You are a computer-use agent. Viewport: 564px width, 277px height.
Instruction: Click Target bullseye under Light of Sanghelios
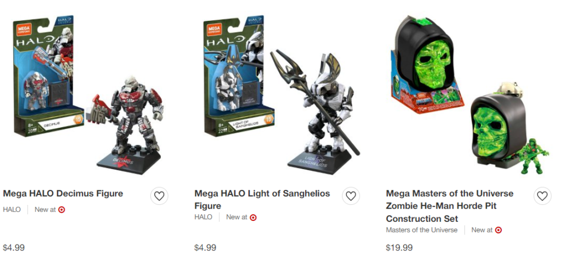coord(253,218)
